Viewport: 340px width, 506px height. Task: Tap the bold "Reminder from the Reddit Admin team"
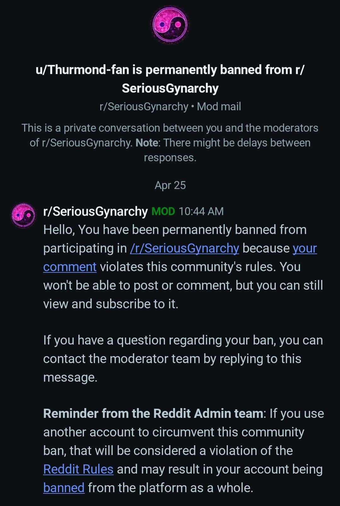[153, 413]
